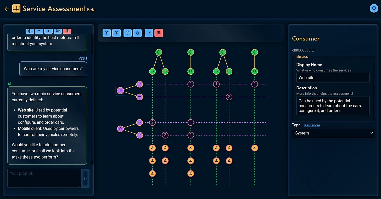Open chat settings gear icon
The image size is (381, 199).
[x=30, y=31]
